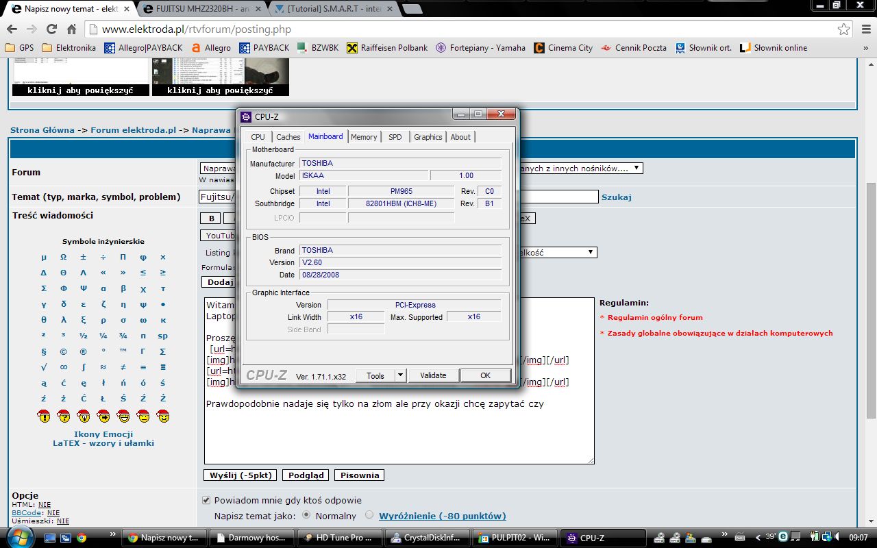The width and height of the screenshot is (877, 548).
Task: Open the Elektronika bookmarks folder
Action: click(69, 48)
